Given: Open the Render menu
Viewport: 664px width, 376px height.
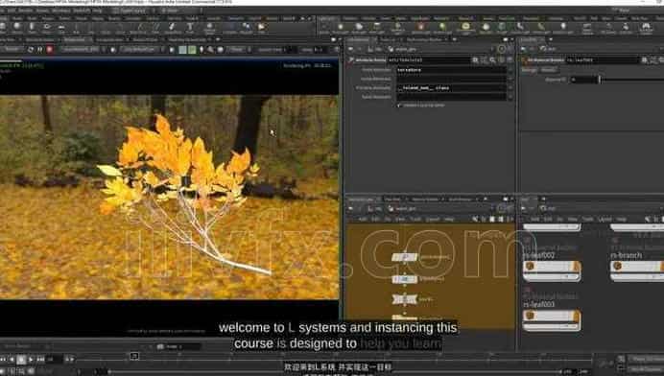Looking at the screenshot, I should tap(25, 11).
